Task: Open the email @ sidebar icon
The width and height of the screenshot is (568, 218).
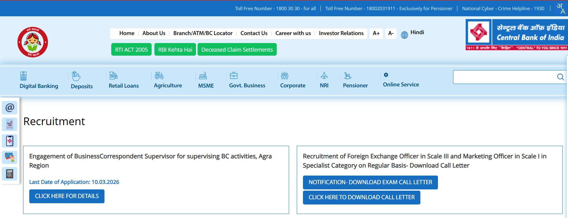Action: pyautogui.click(x=10, y=108)
